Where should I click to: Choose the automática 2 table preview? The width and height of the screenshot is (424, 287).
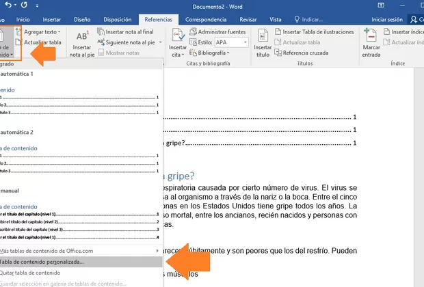click(80, 151)
